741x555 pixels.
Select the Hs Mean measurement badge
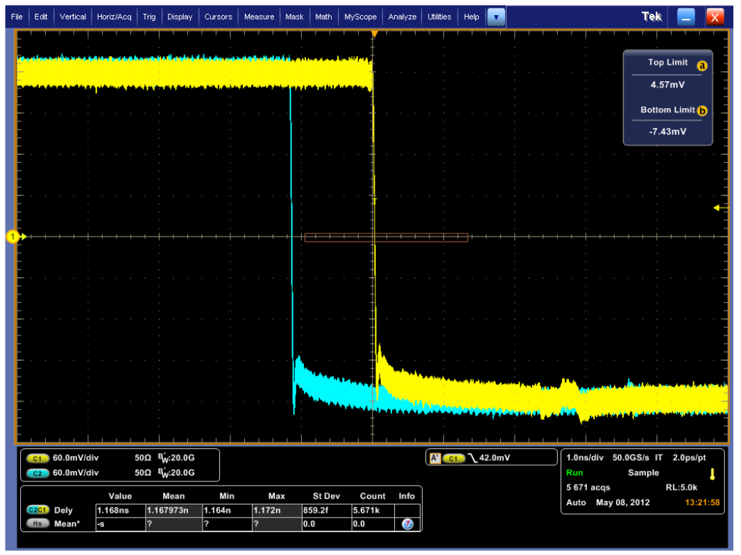pos(37,524)
